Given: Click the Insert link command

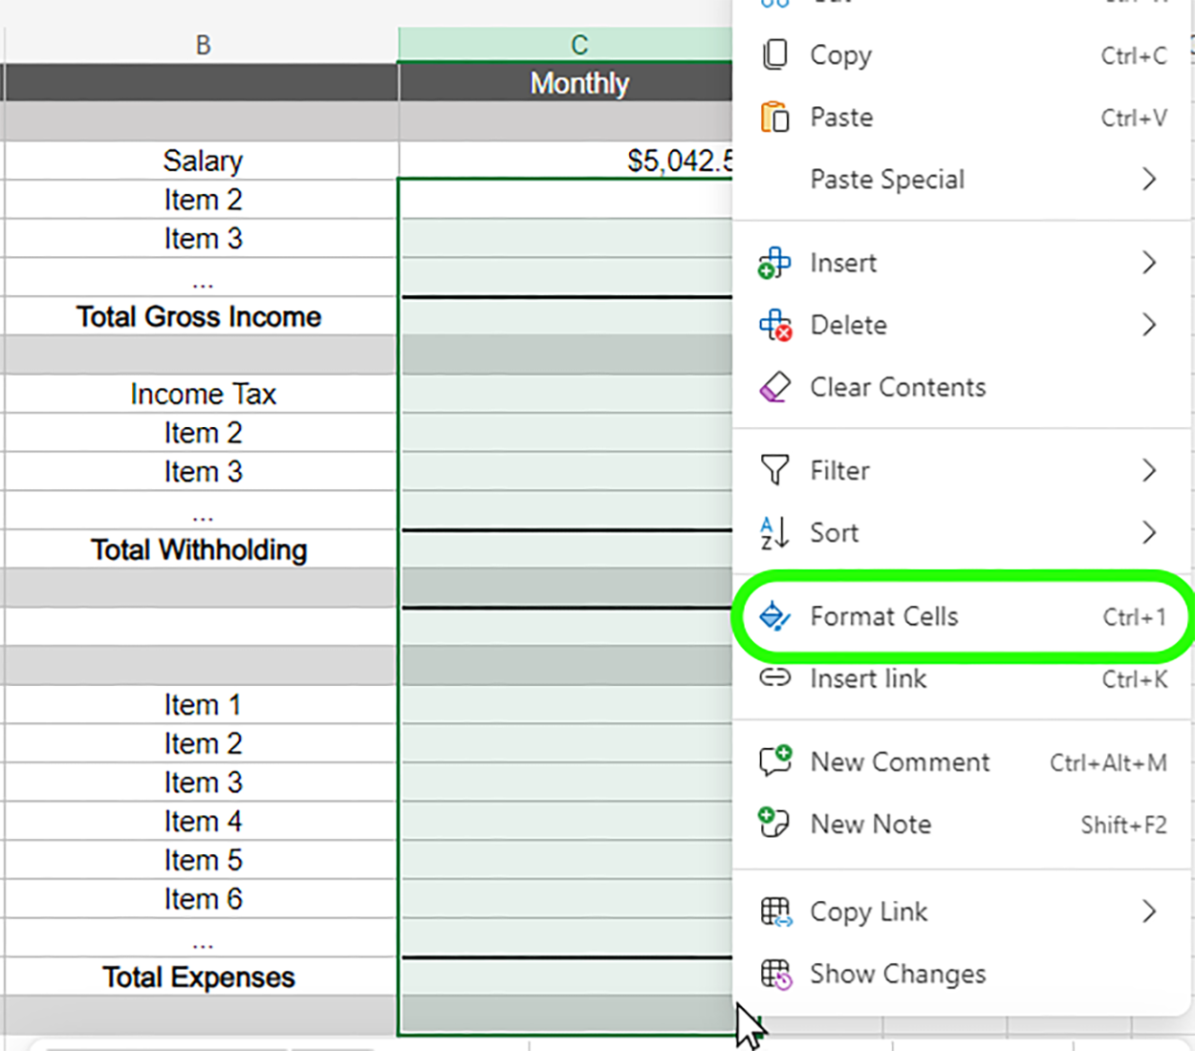Looking at the screenshot, I should pyautogui.click(x=868, y=678).
